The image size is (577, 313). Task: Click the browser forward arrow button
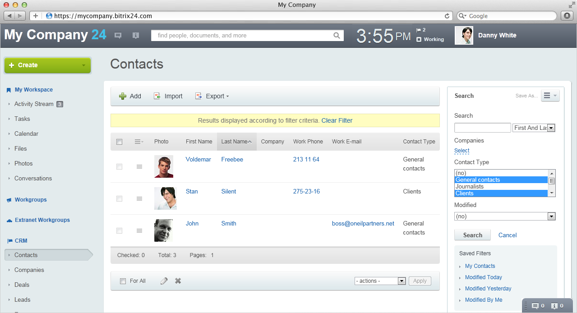tap(21, 16)
